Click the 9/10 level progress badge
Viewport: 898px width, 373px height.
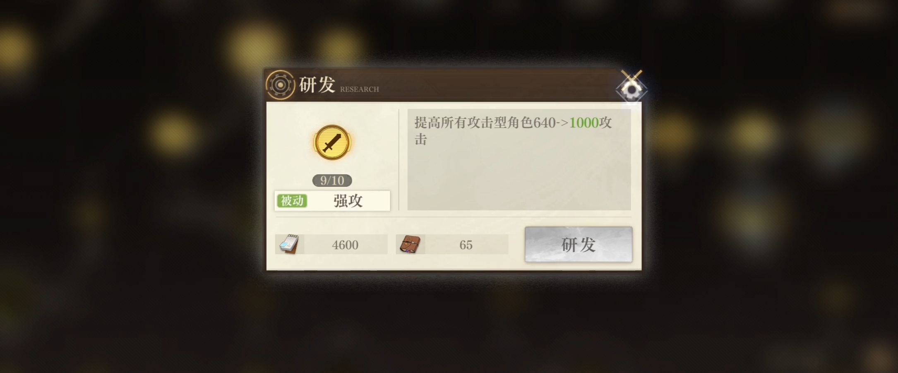(x=332, y=180)
